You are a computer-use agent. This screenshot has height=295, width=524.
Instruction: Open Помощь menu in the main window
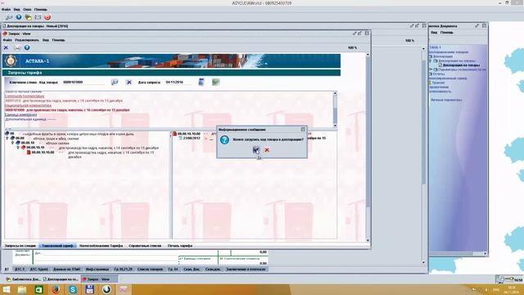pyautogui.click(x=41, y=9)
